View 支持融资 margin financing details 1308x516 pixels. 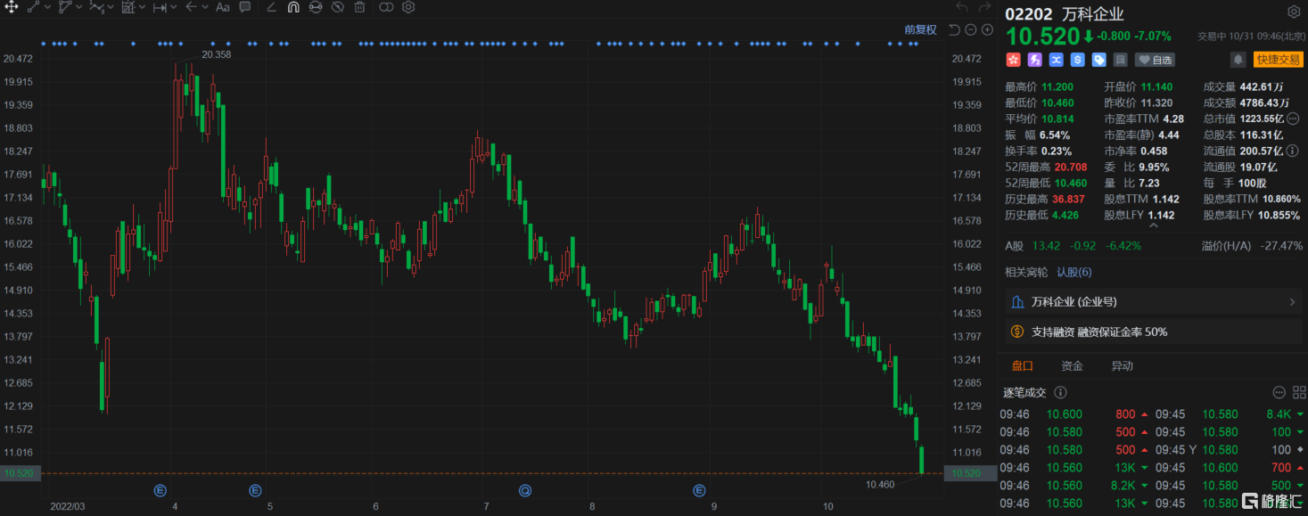pos(1152,332)
